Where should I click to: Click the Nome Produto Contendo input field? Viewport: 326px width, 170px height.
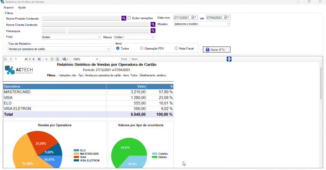[x=81, y=18]
